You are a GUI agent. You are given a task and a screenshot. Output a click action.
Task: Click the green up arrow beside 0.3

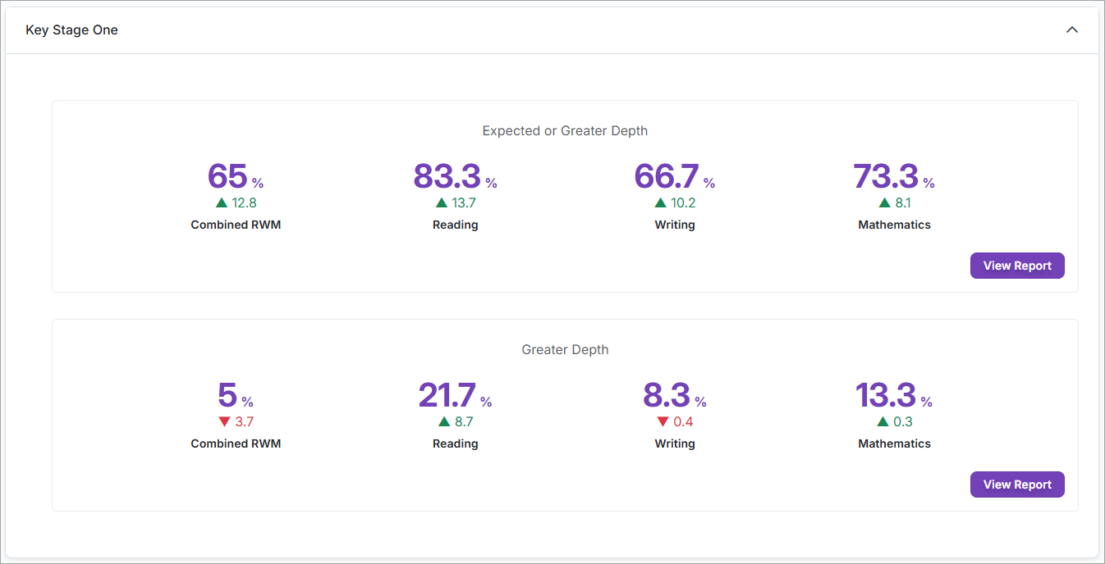[883, 421]
